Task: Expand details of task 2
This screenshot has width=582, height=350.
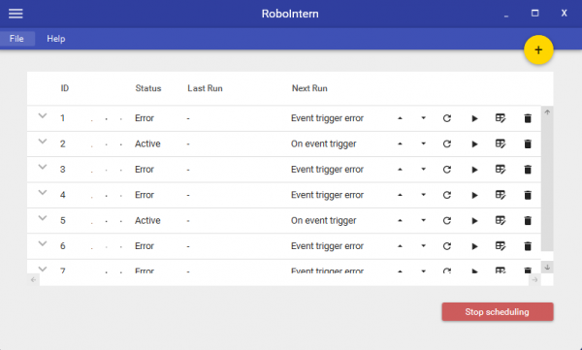Action: click(x=43, y=142)
